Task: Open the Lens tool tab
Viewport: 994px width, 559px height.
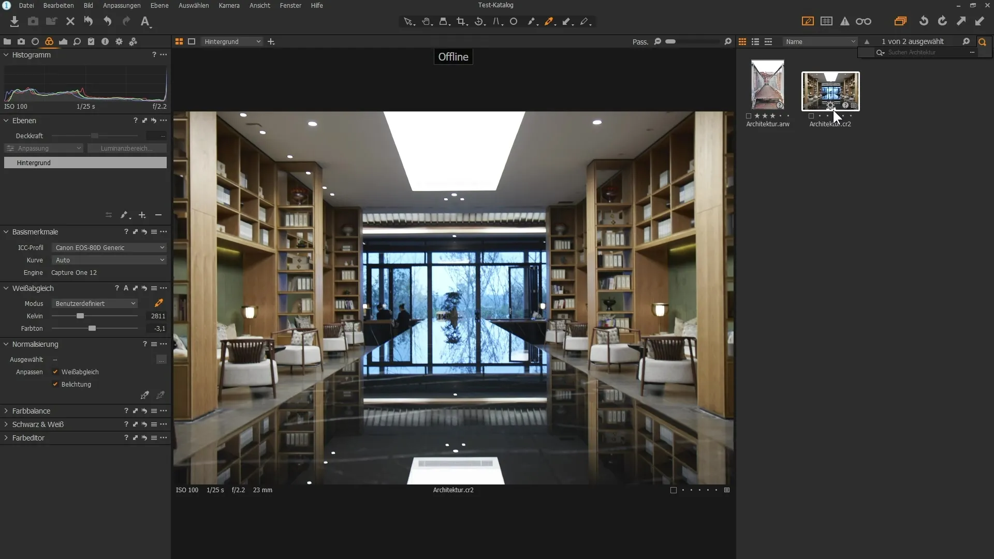Action: click(35, 41)
